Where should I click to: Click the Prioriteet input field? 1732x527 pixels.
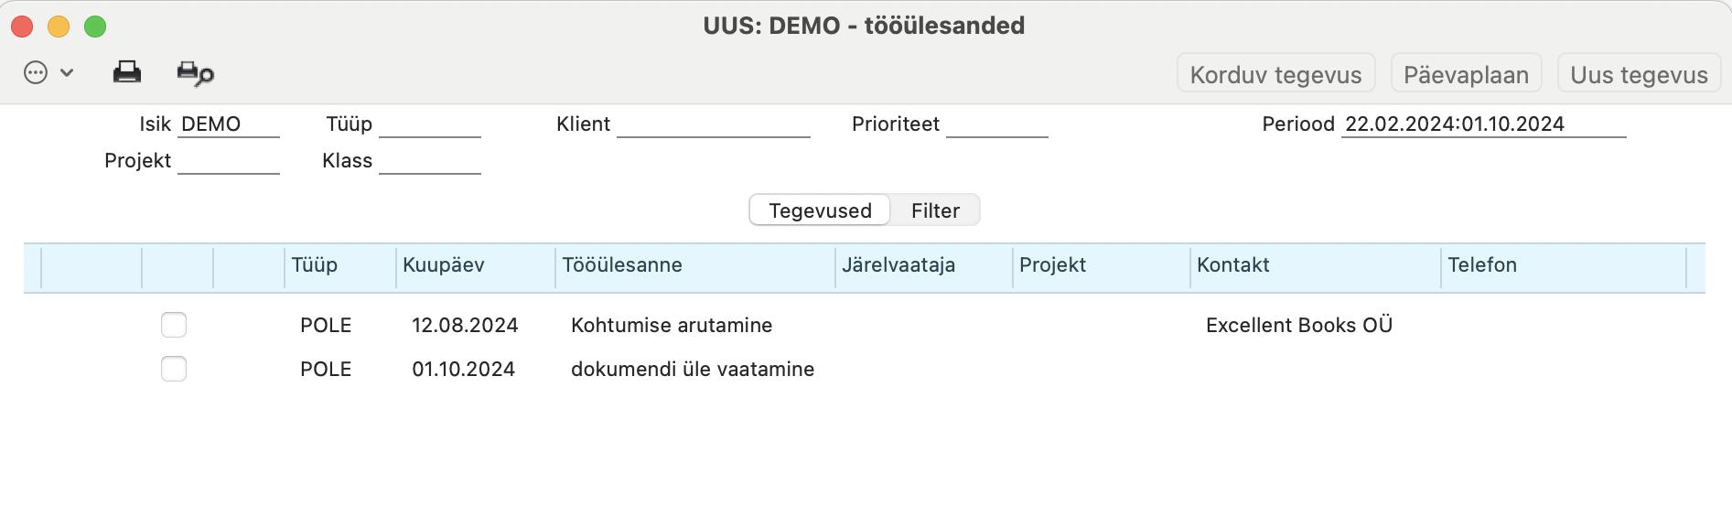tap(997, 124)
